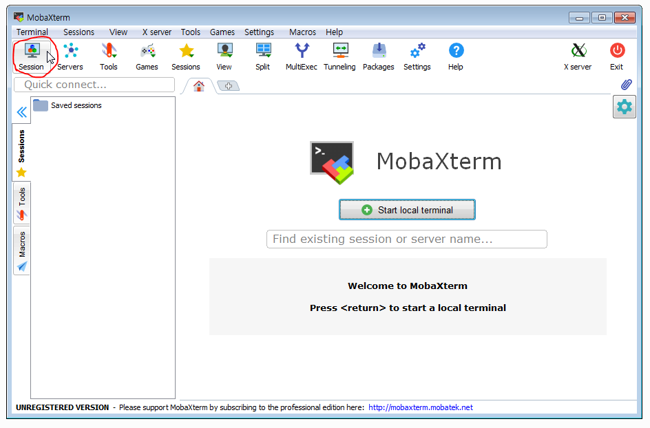Image resolution: width=650 pixels, height=428 pixels.
Task: Open the mobaxterm.mobatek.net link
Action: [x=420, y=407]
